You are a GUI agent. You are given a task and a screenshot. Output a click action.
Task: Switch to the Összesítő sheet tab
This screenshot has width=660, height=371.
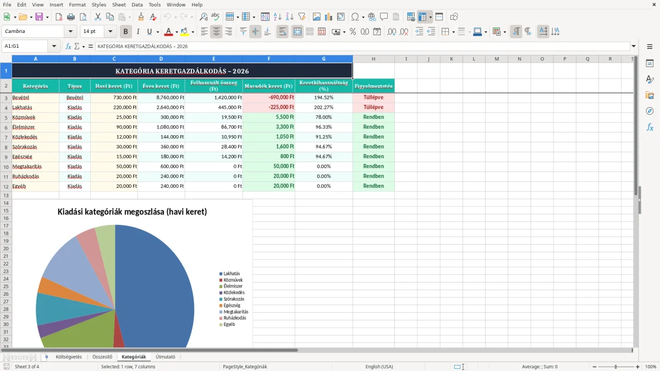(x=102, y=357)
